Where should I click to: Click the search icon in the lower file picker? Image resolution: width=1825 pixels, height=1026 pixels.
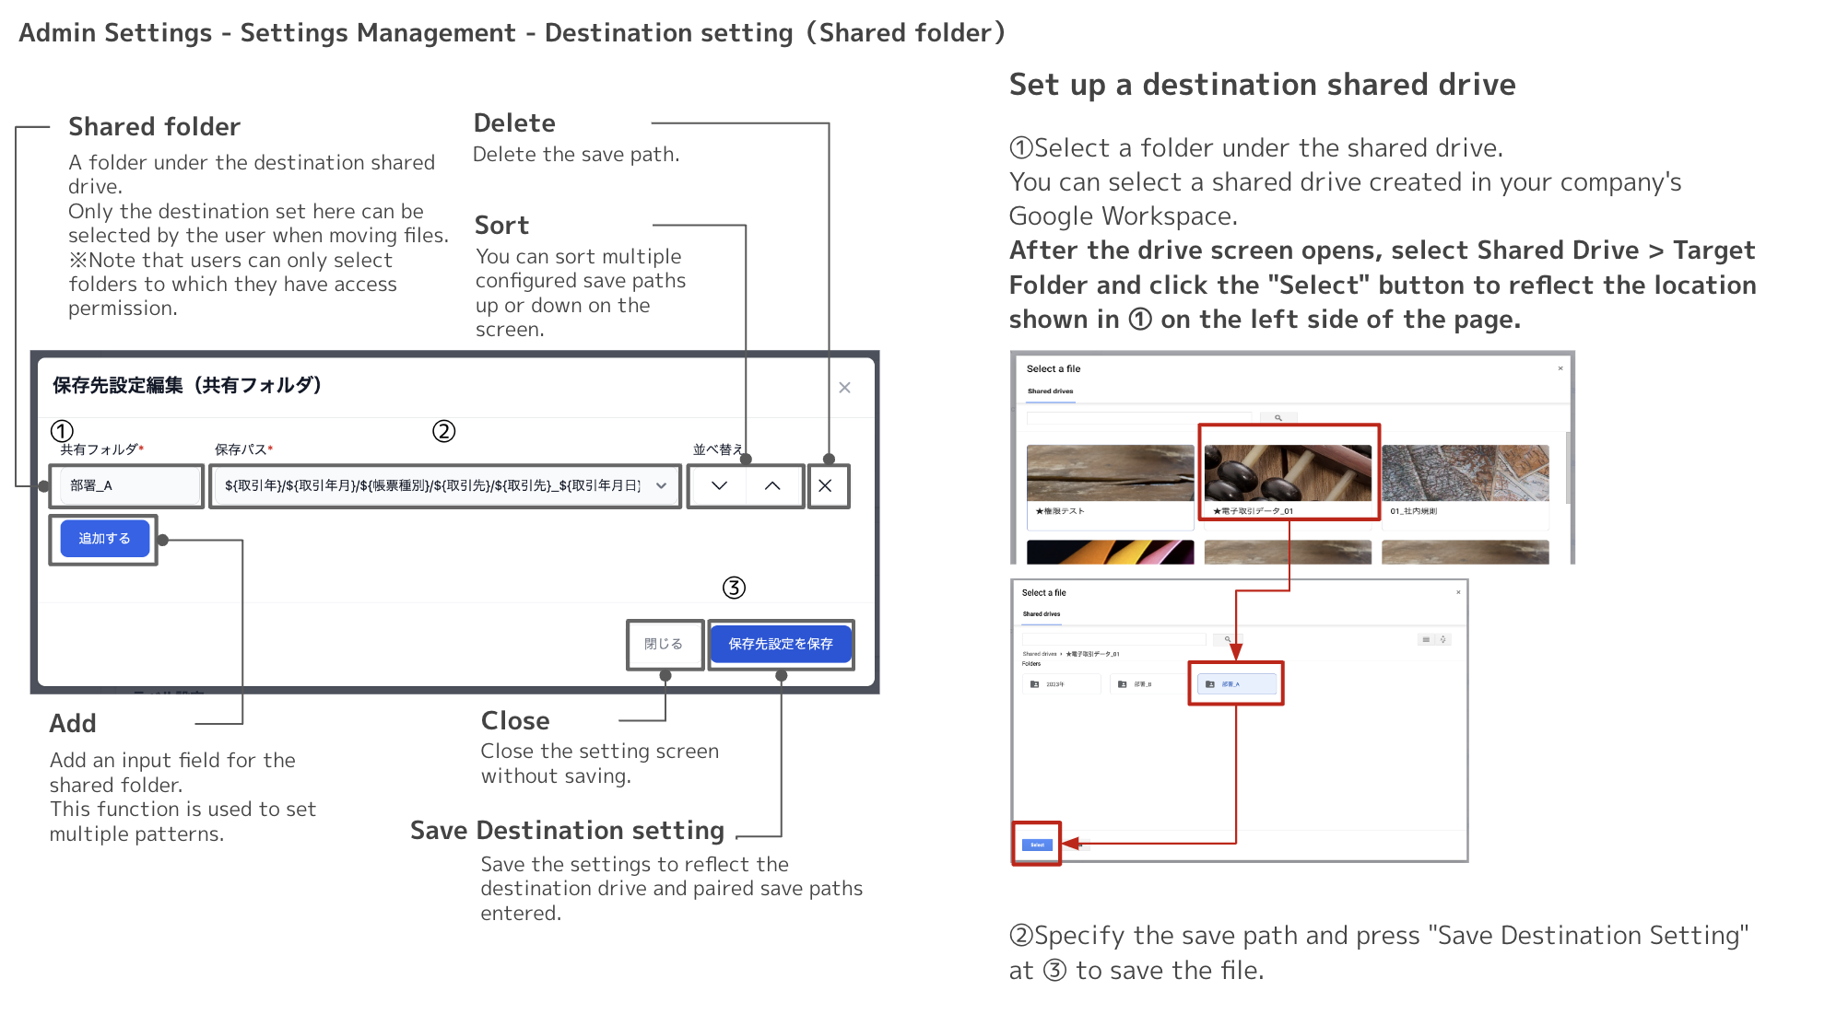1228,639
